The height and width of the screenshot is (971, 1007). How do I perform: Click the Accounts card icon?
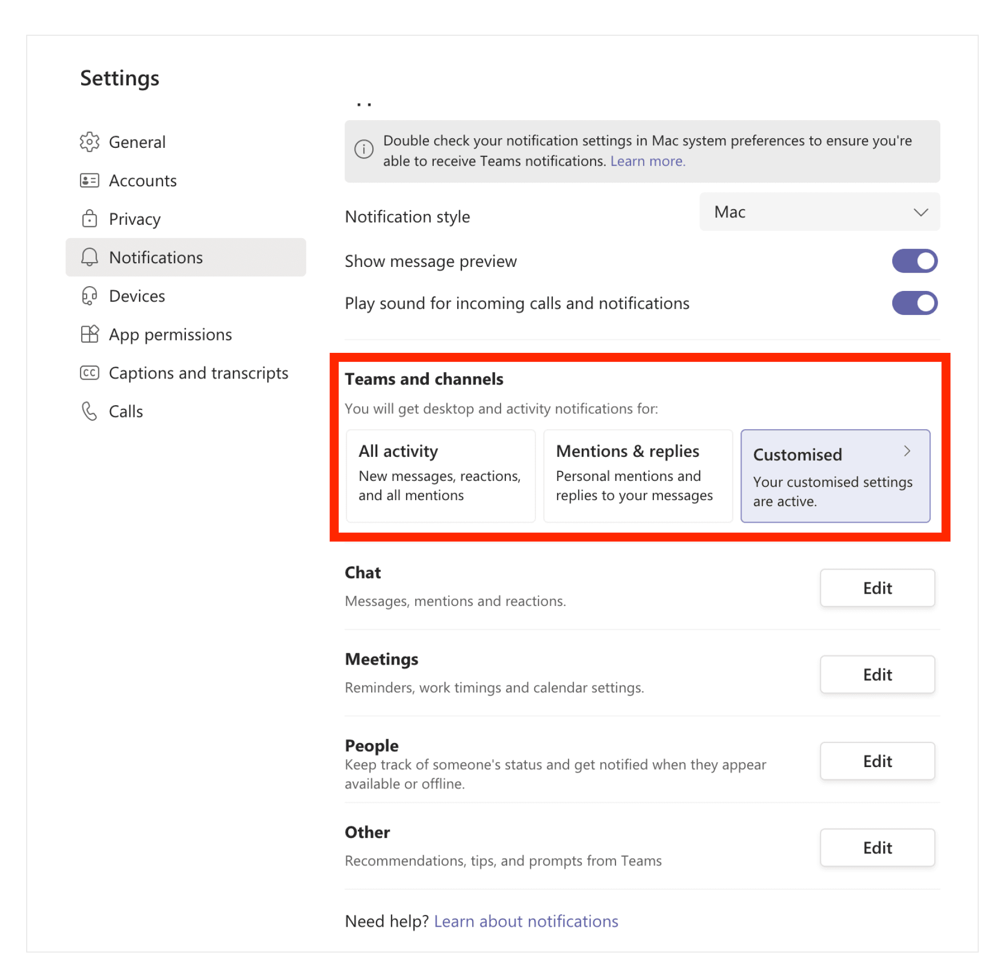(89, 180)
